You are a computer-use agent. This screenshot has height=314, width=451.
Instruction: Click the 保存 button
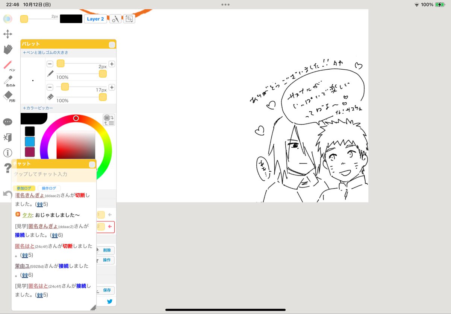pos(106,290)
